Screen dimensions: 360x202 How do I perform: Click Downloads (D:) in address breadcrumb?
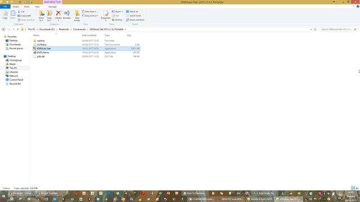tap(47, 29)
